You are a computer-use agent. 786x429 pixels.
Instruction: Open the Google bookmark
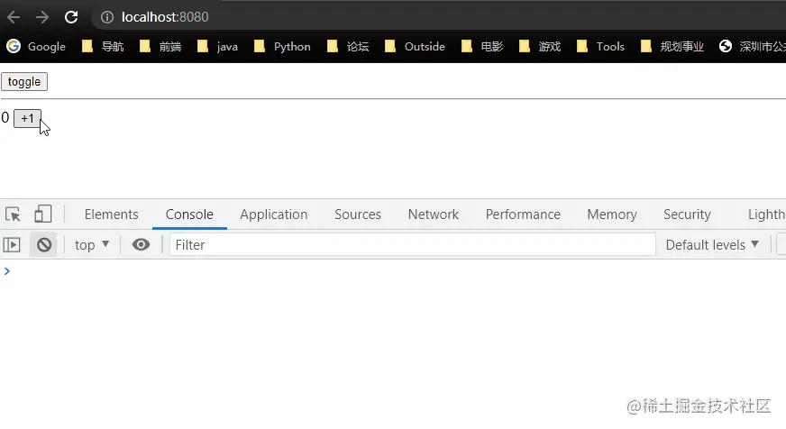tap(36, 47)
